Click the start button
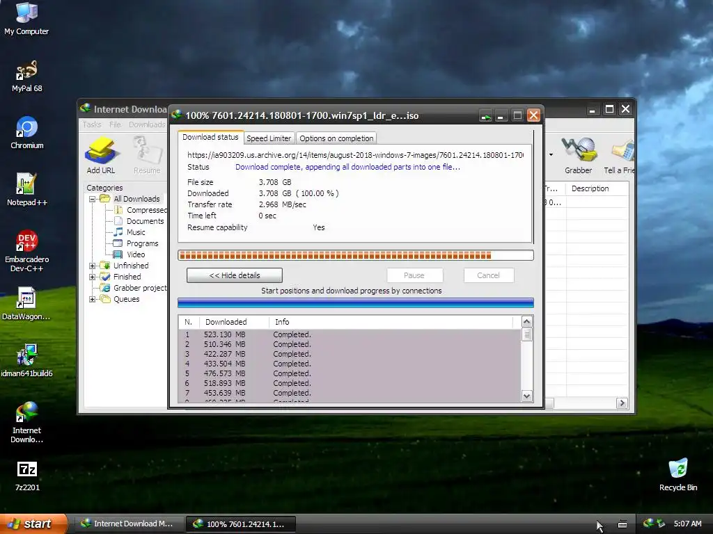This screenshot has width=713, height=534. coord(33,524)
